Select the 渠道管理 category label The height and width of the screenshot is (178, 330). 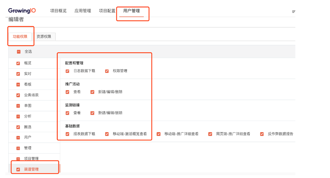point(31,169)
